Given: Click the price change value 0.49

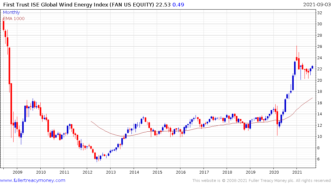Looking at the screenshot, I should tap(178, 5).
